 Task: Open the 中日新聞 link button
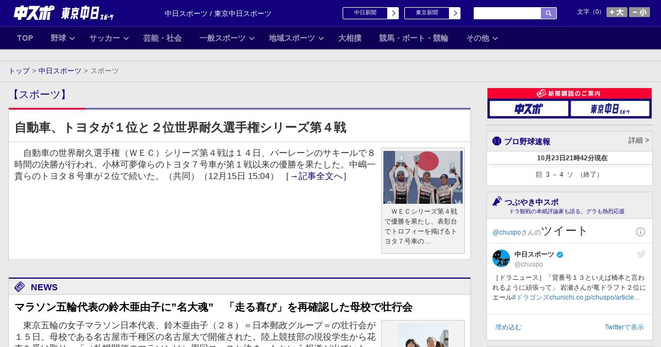pyautogui.click(x=371, y=13)
